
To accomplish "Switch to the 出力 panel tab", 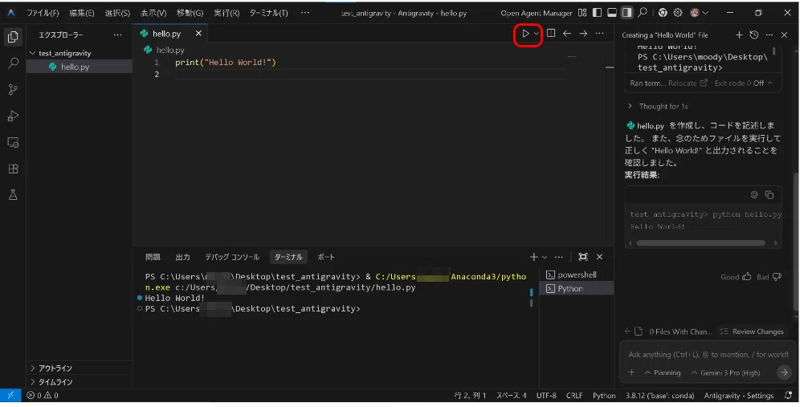I will (x=182, y=258).
